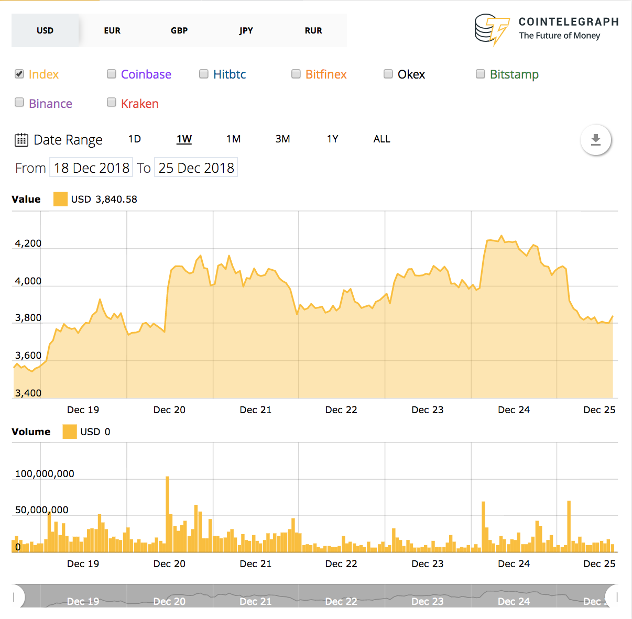Screen dimensions: 632x619
Task: Select the ALL date range
Action: click(x=382, y=139)
